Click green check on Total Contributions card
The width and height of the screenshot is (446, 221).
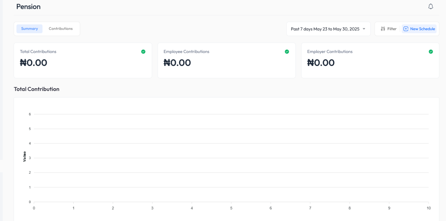click(143, 52)
